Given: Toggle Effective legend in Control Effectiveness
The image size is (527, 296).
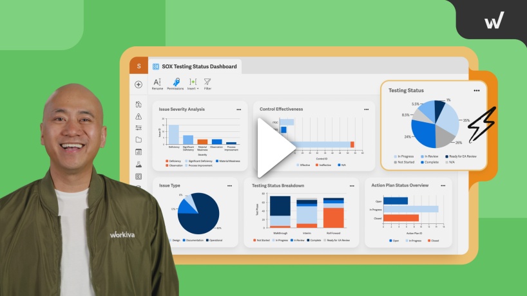Looking at the screenshot, I should tap(303, 165).
